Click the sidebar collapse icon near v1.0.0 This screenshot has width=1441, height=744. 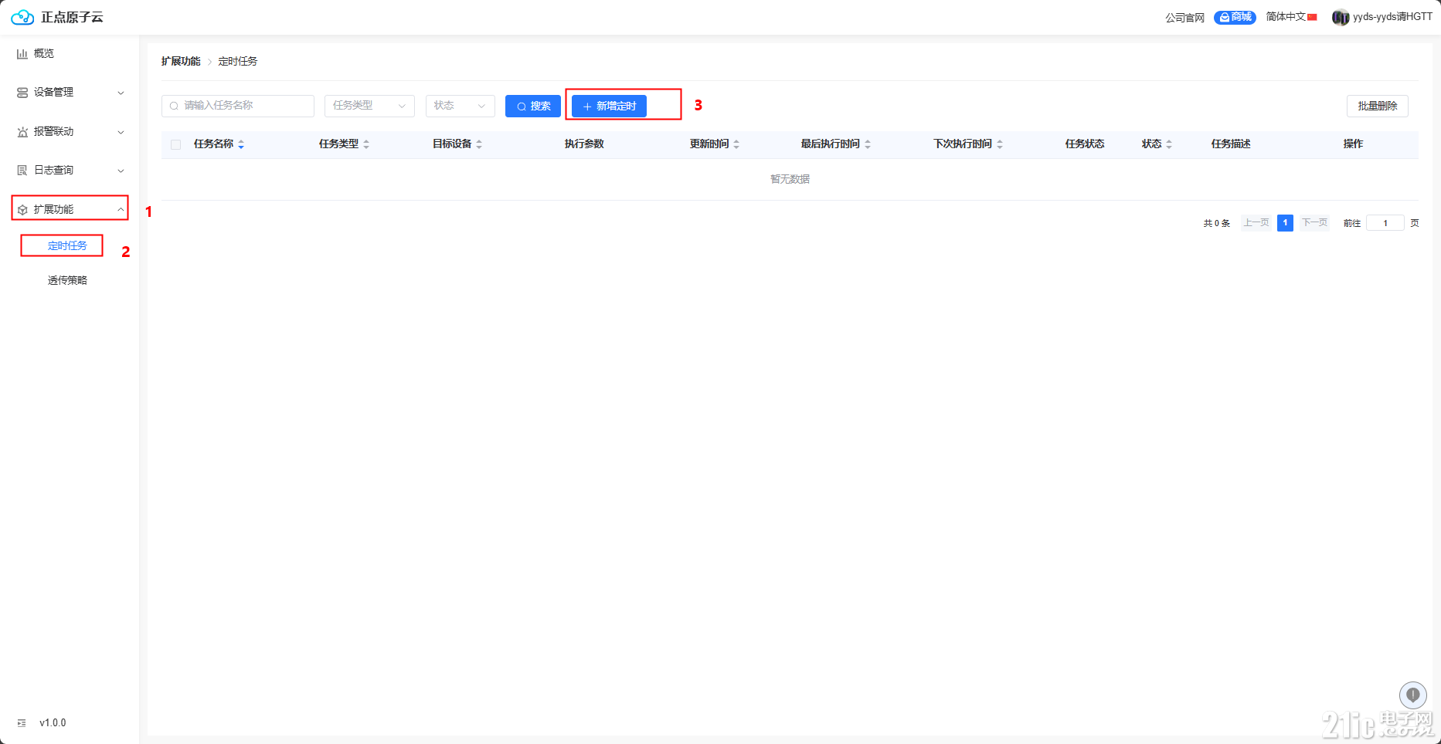(22, 723)
